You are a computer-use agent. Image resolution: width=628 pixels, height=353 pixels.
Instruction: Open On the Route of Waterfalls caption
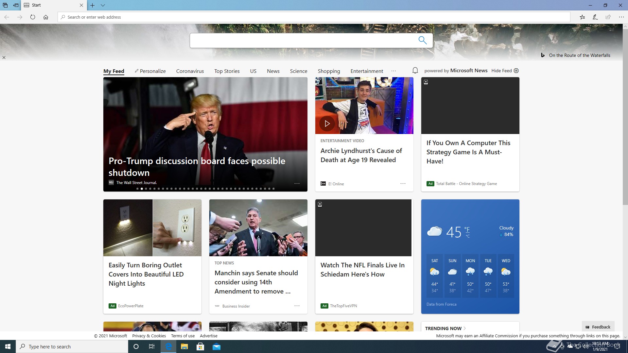tap(580, 55)
